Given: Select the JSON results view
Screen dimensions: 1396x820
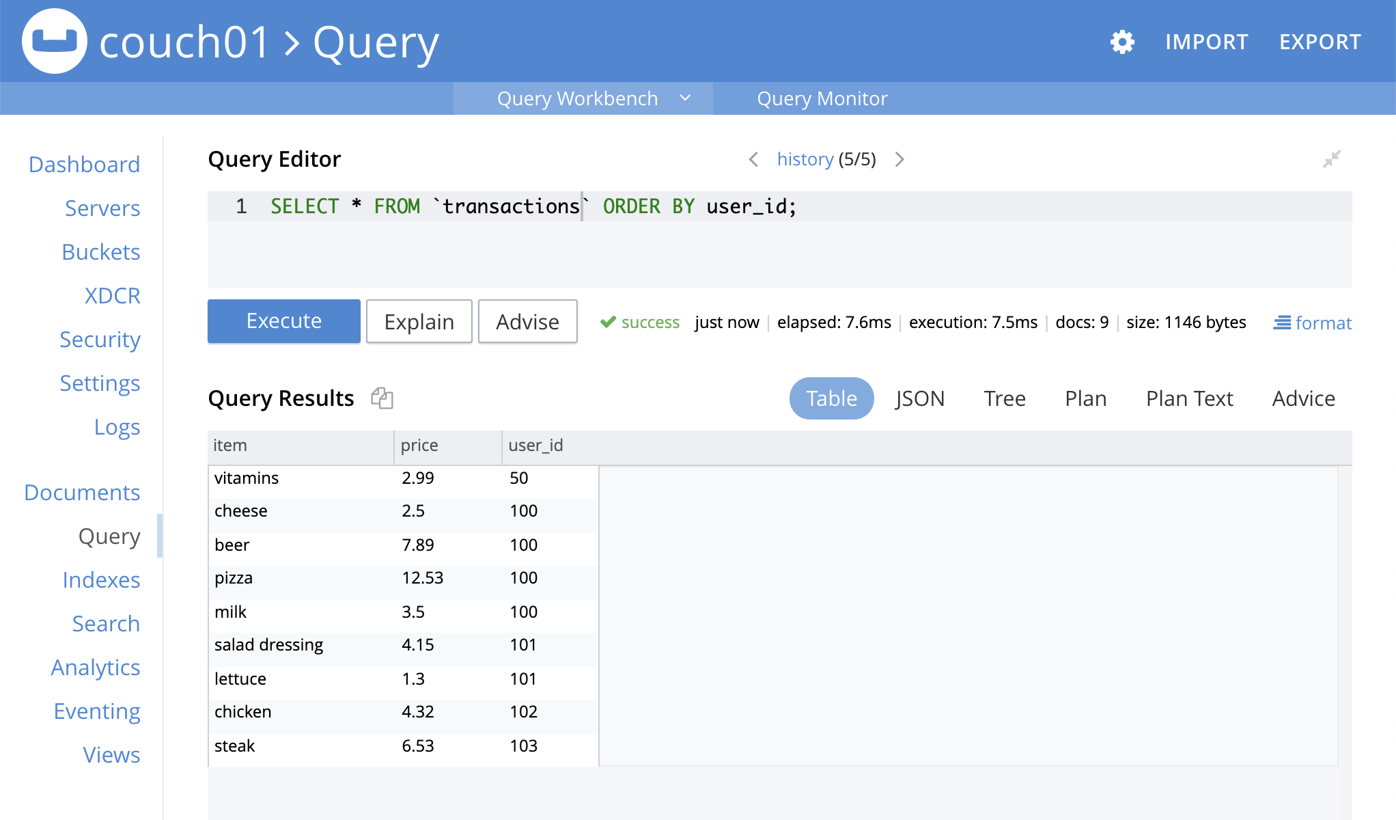Looking at the screenshot, I should pyautogui.click(x=920, y=398).
